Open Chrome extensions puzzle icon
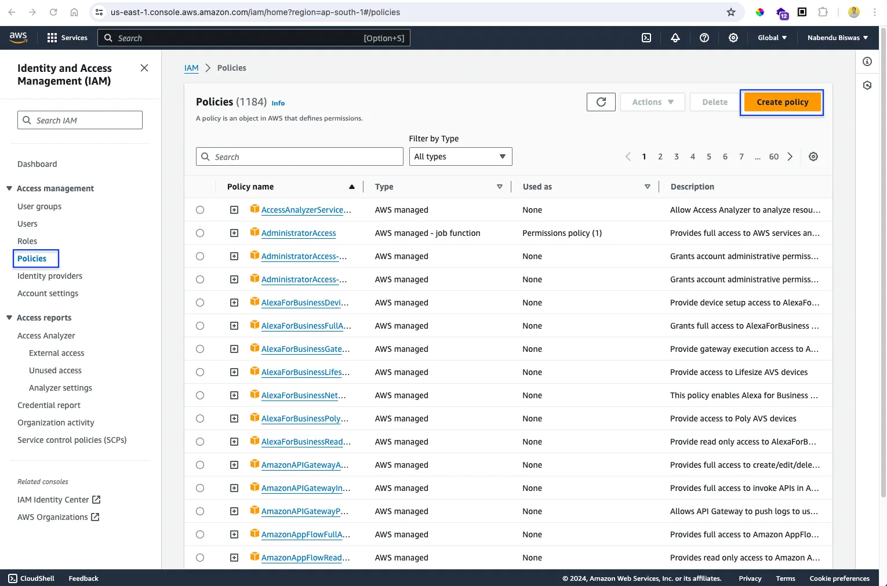Screen dimensions: 887x586 tap(823, 12)
